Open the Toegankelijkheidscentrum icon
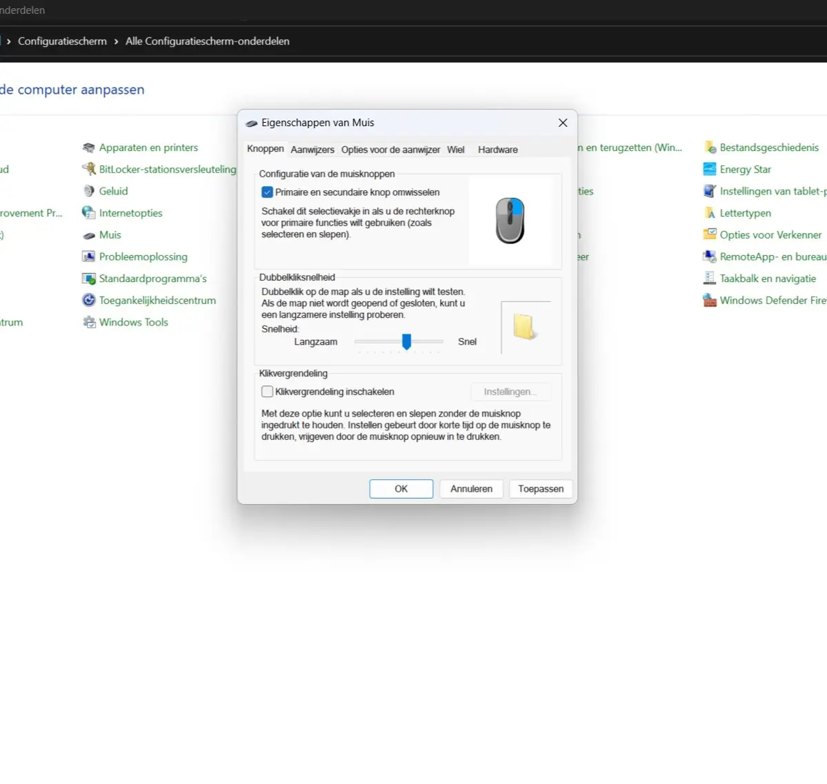 88,300
